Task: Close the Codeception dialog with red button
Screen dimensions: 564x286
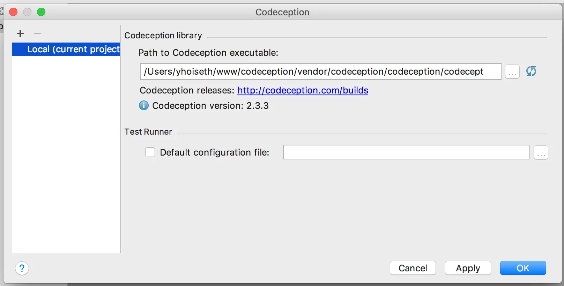Action: (13, 12)
